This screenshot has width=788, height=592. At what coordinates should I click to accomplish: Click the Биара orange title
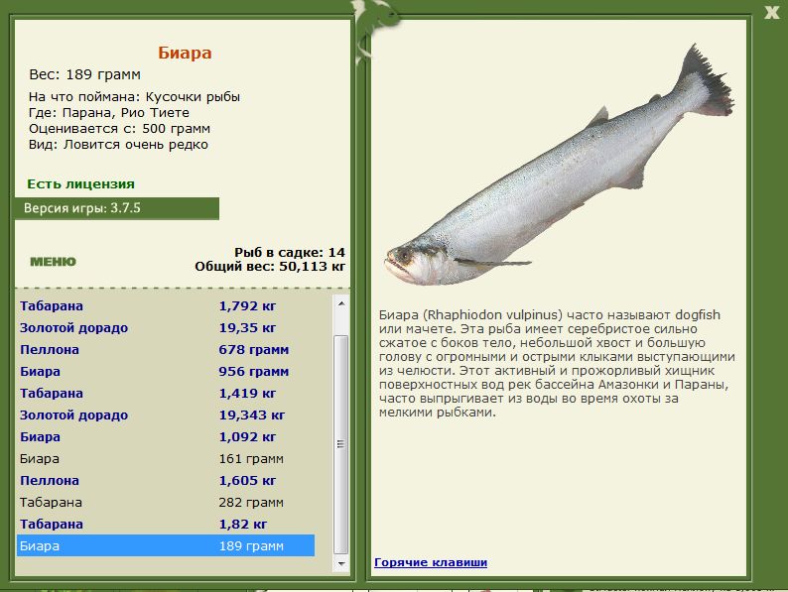185,53
